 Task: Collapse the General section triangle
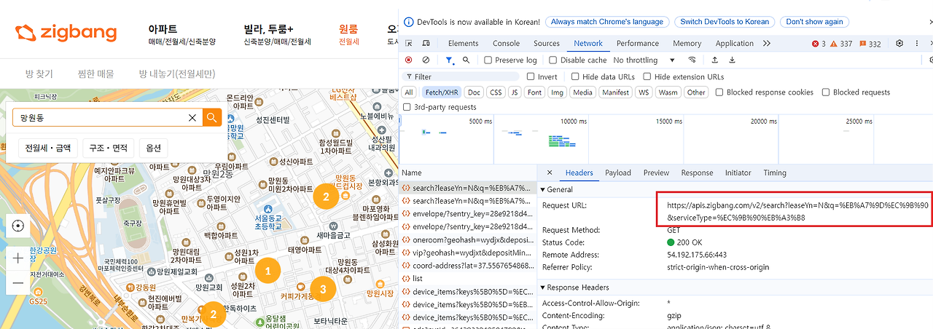tap(543, 189)
